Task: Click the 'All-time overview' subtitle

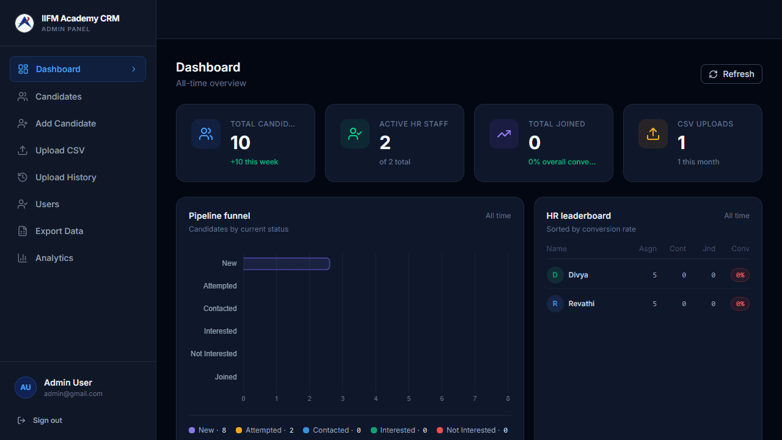Action: tap(211, 83)
